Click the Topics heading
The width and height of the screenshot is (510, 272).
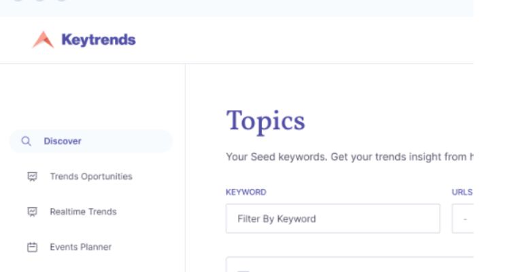coord(266,121)
